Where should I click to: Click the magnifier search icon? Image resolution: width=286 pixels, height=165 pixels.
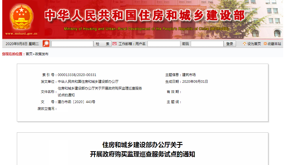coord(46,44)
